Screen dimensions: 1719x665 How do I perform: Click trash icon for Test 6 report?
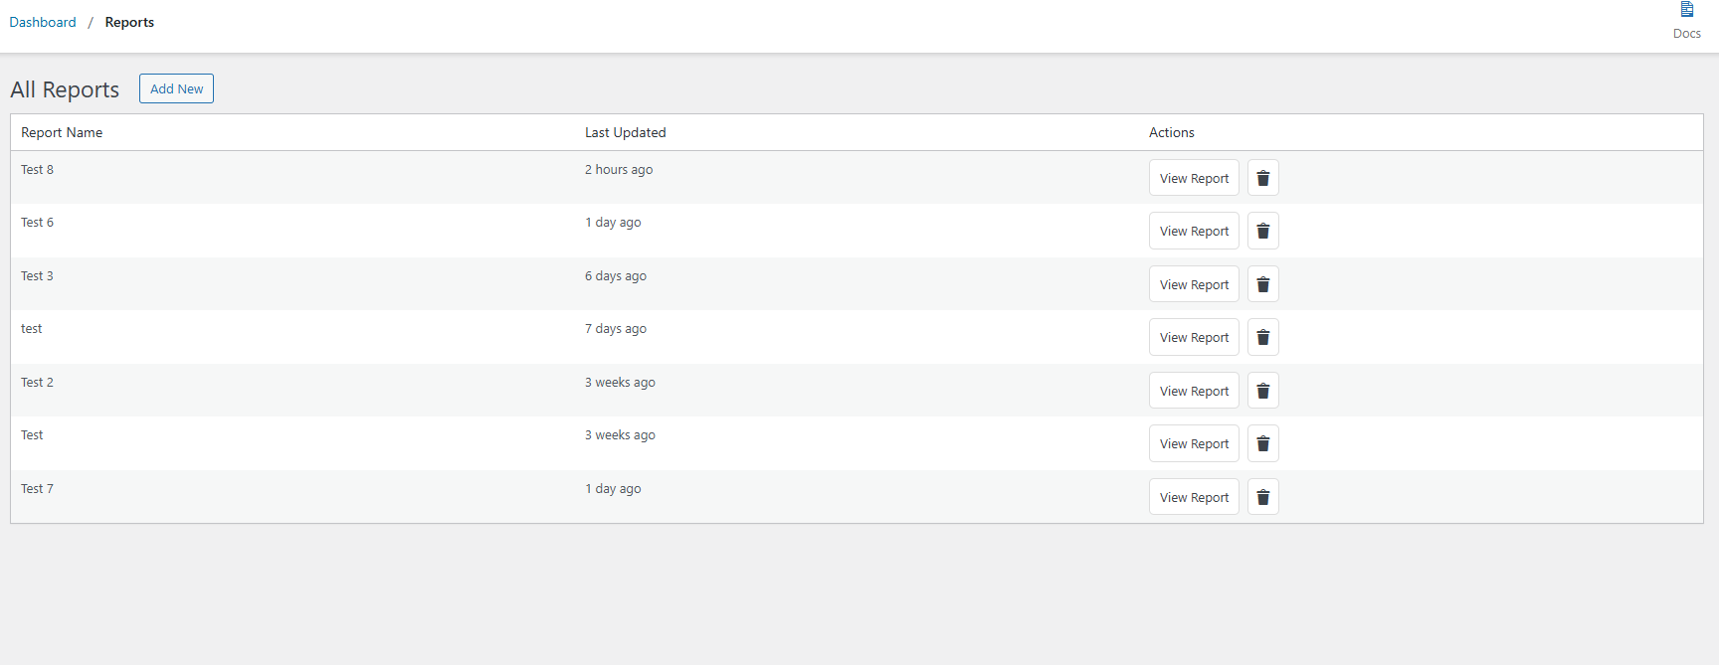[1262, 231]
